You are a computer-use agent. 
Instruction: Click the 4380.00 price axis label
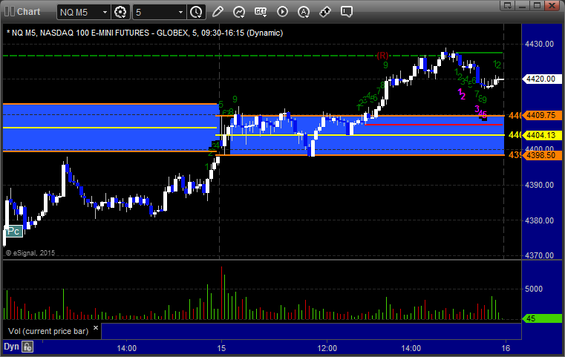[x=540, y=220]
